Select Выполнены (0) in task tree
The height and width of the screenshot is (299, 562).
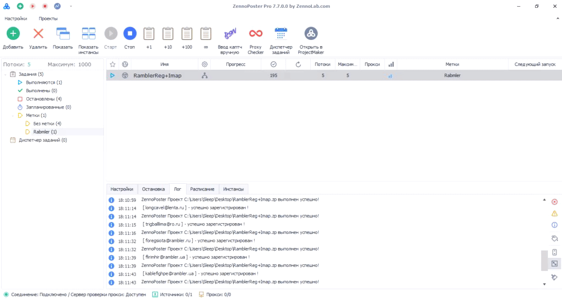[41, 90]
